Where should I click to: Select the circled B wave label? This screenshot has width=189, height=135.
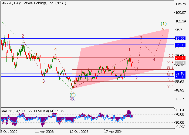(x=72, y=99)
